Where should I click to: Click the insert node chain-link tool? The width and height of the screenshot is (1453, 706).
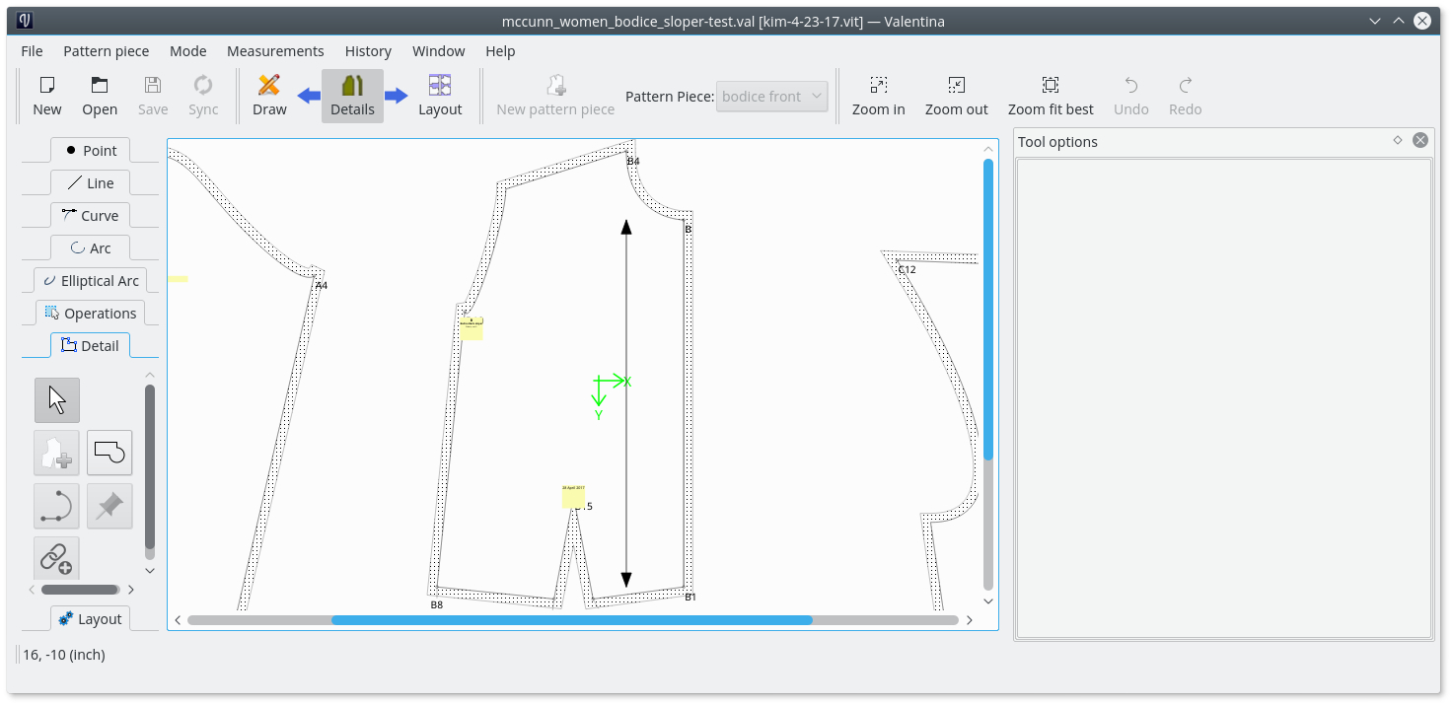pos(57,558)
